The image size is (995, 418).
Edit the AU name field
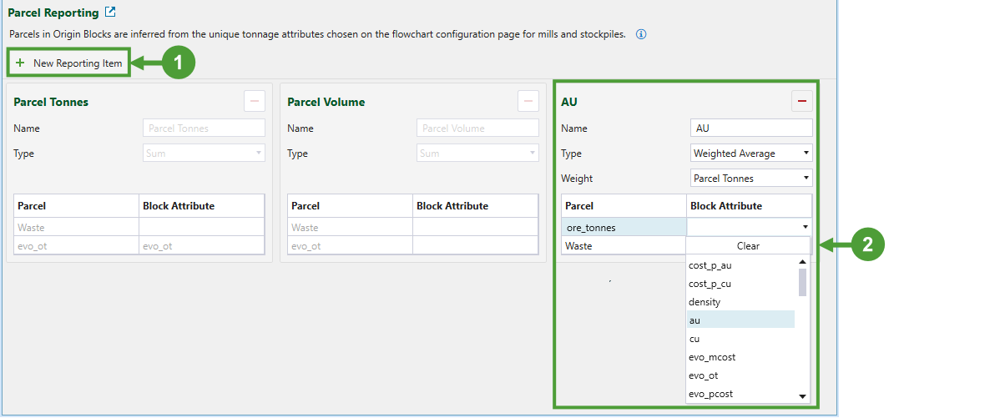751,128
